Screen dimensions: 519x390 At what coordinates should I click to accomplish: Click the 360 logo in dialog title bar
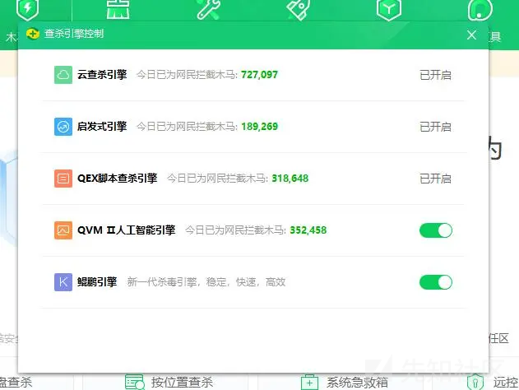coord(32,34)
